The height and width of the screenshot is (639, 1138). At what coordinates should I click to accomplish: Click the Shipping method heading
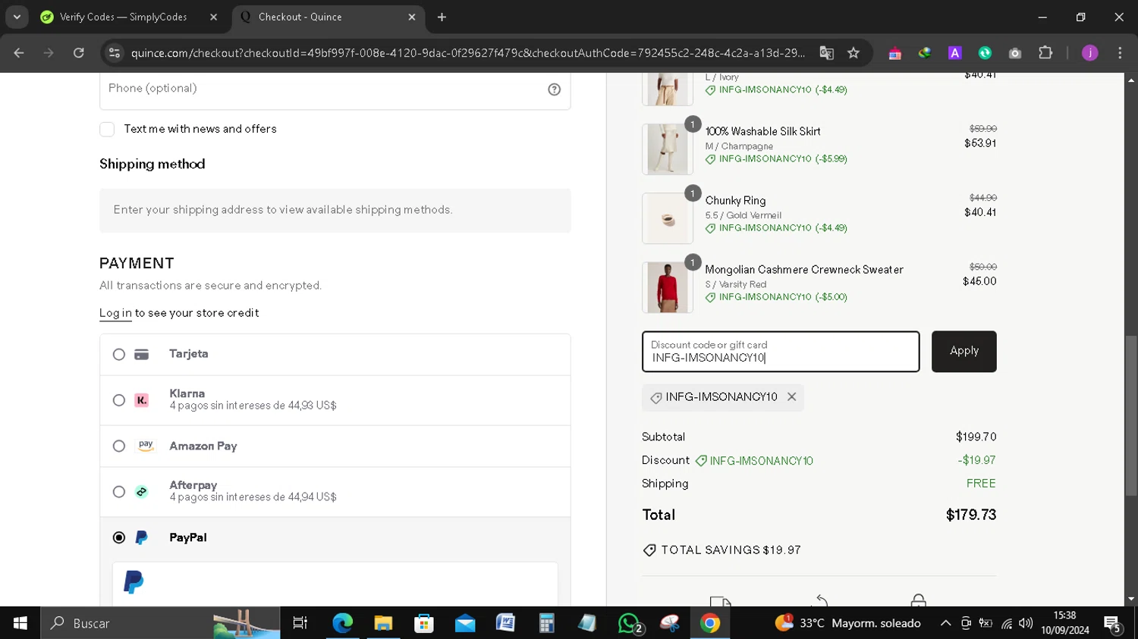[152, 164]
